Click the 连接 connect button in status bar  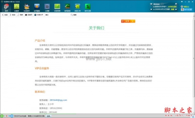(x=48, y=116)
